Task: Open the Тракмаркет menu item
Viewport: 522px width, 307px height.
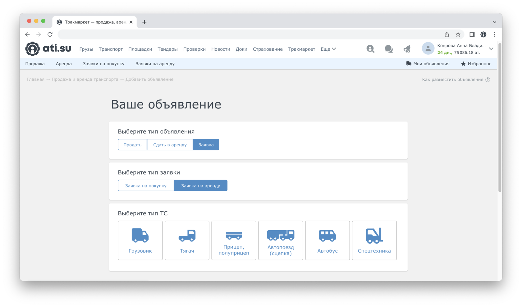Action: point(301,49)
